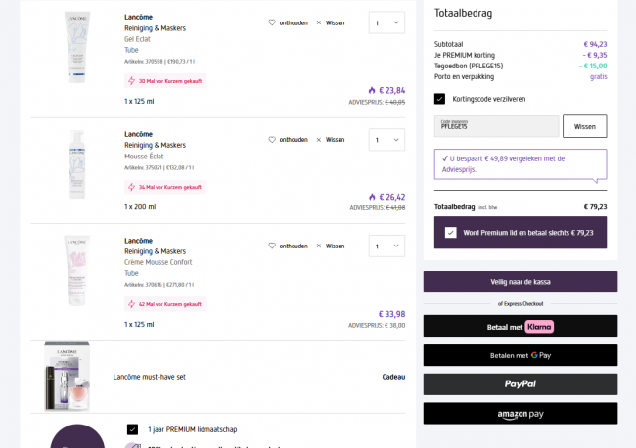Screen dimensions: 636x448
Task: Click heart icon for Mousse Éclat item
Action: click(x=272, y=139)
